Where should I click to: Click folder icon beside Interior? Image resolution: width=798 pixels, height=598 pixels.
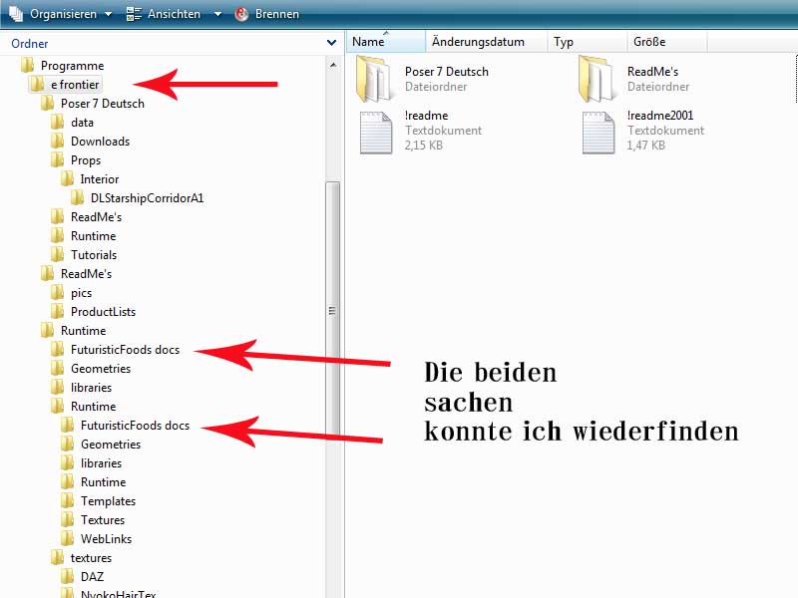[67, 179]
